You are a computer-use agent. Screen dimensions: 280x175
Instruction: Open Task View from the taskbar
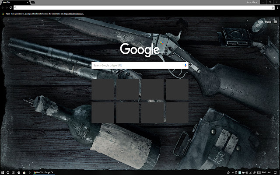[13, 172]
